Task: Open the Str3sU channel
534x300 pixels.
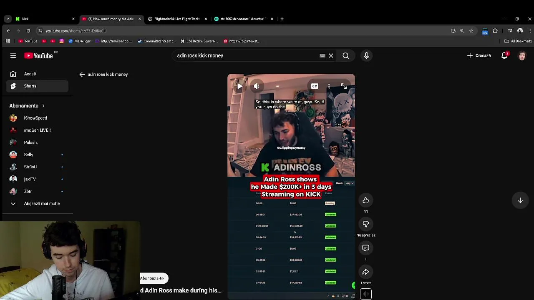Action: (x=36, y=167)
